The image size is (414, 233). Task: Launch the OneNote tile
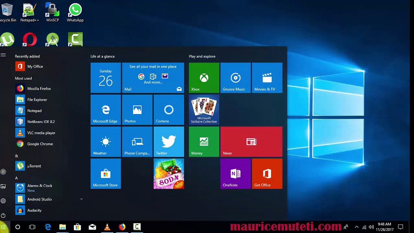point(236,174)
